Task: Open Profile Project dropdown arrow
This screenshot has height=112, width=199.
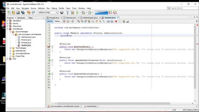Action: (x=93, y=12)
